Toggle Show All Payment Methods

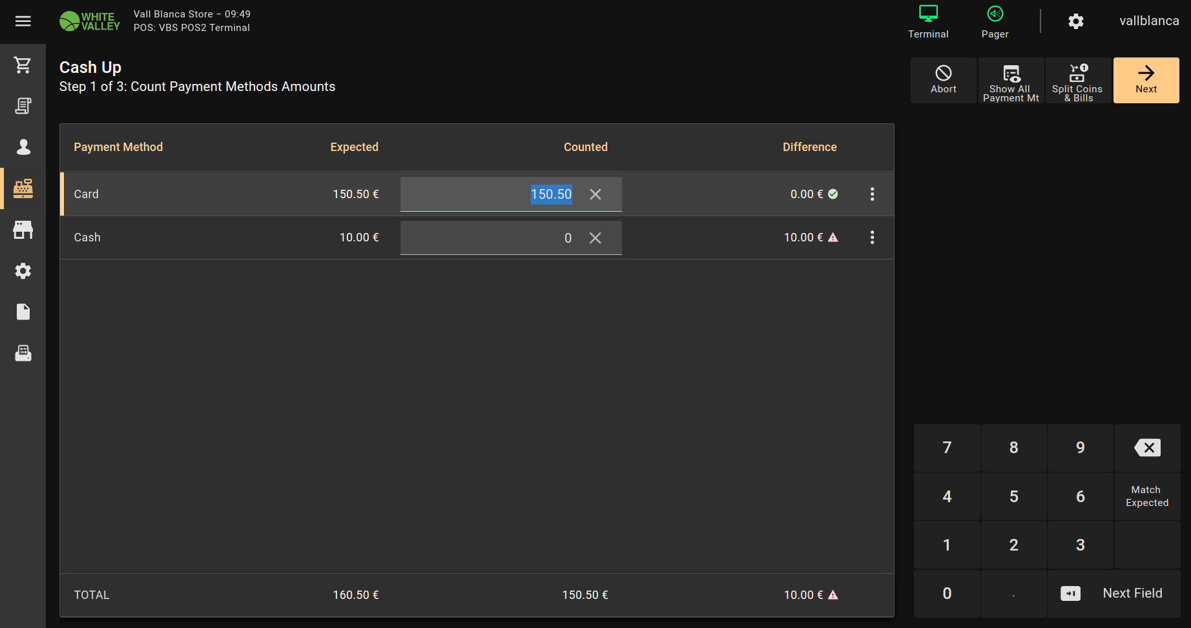(x=1011, y=81)
